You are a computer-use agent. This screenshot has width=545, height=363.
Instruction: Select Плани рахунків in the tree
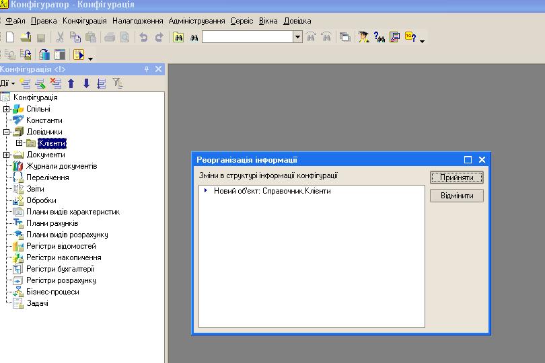tap(52, 223)
